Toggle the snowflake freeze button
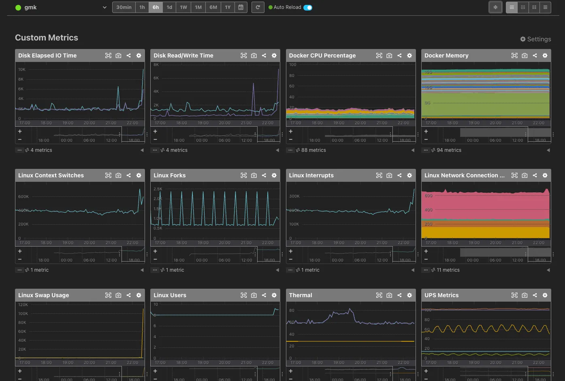This screenshot has width=565, height=381. tap(495, 7)
